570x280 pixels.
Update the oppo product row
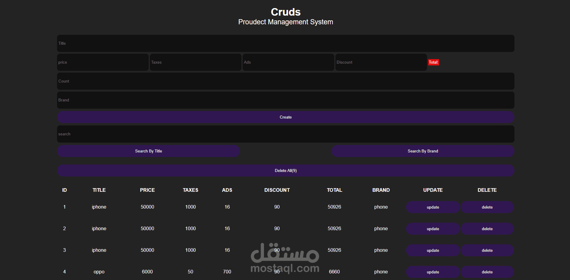point(432,272)
